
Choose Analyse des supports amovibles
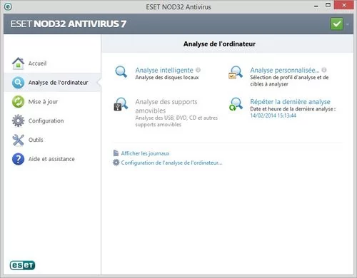[x=166, y=106]
